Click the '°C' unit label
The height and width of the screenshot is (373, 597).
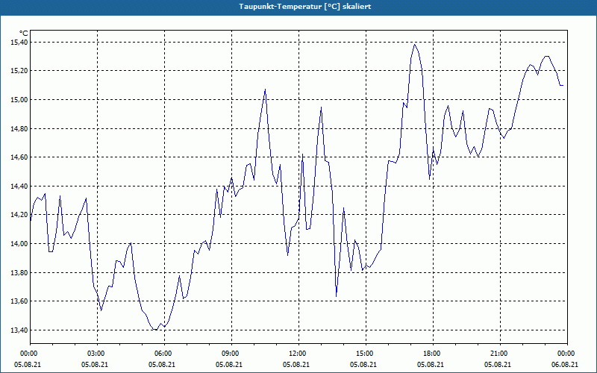coord(24,34)
